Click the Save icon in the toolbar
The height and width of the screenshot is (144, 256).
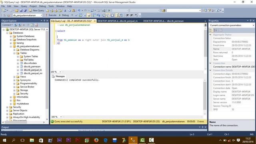tap(21, 11)
